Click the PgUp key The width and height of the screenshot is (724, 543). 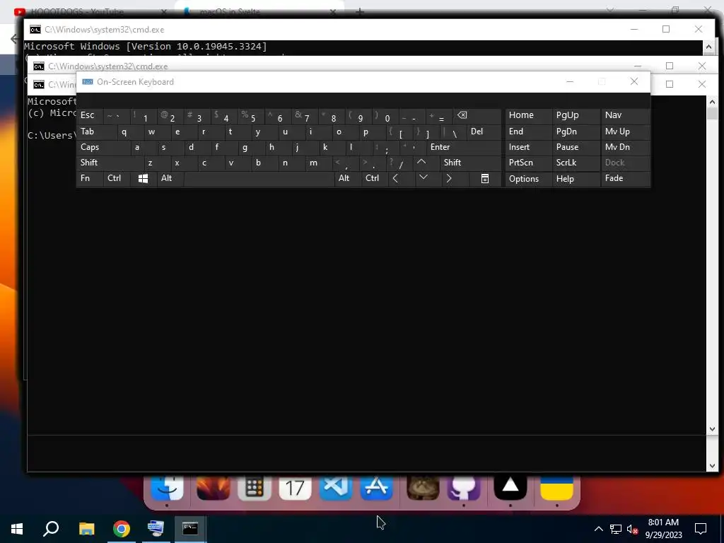[576, 115]
